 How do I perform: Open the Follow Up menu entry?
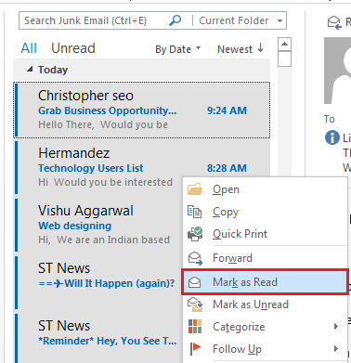coord(265,349)
